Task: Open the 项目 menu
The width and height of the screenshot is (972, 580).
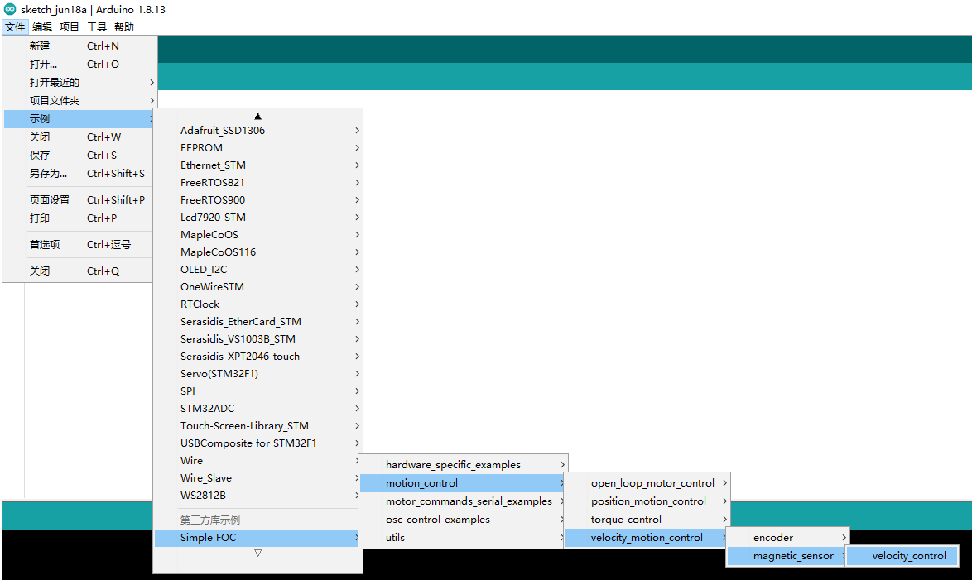Action: (x=70, y=26)
